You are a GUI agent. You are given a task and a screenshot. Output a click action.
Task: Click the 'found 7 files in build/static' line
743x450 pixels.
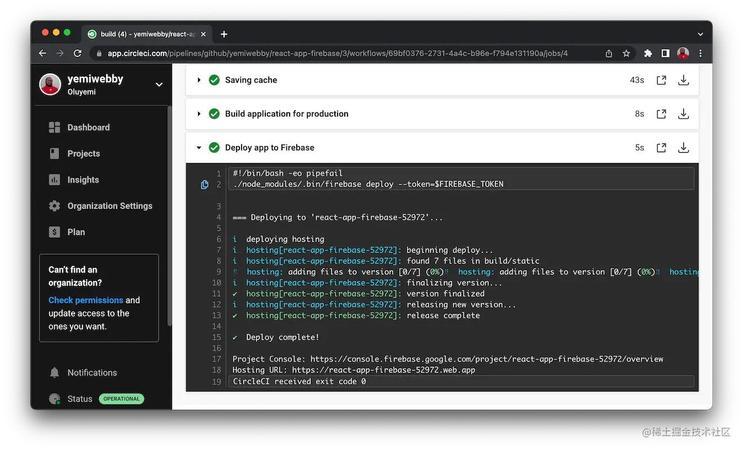[x=386, y=261]
